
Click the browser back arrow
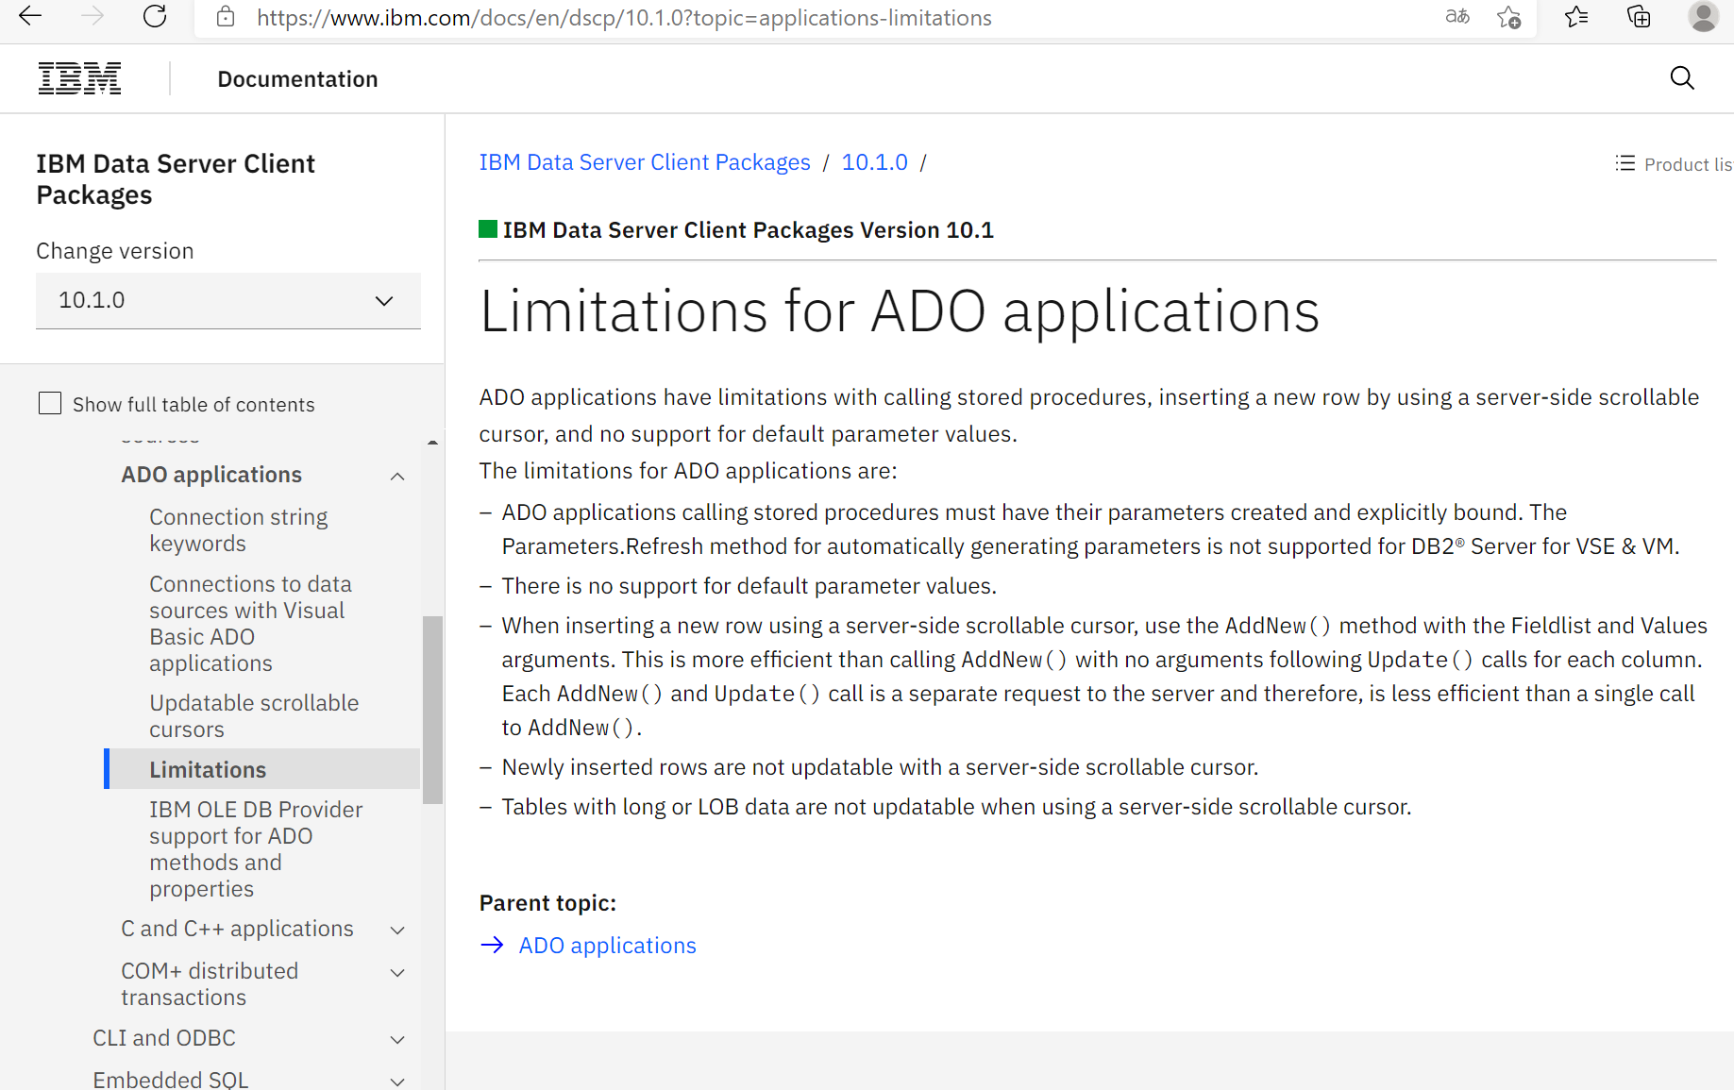click(30, 16)
